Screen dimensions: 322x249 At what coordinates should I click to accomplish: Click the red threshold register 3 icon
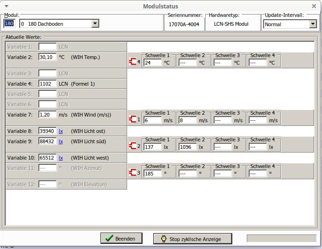pos(132,173)
